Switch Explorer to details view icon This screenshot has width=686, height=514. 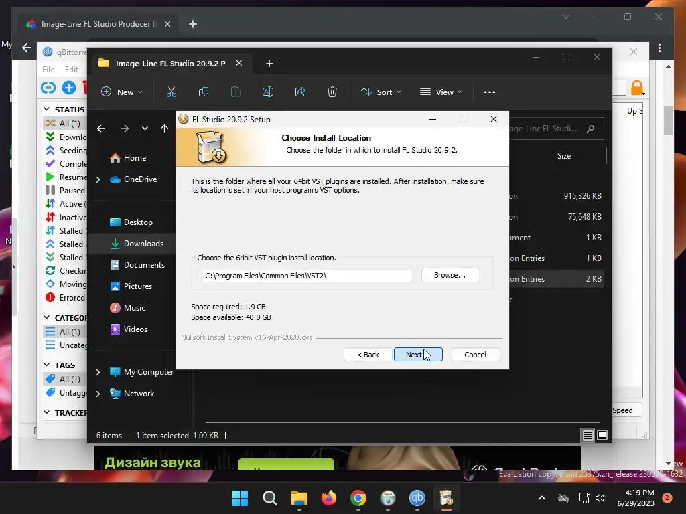(x=588, y=435)
